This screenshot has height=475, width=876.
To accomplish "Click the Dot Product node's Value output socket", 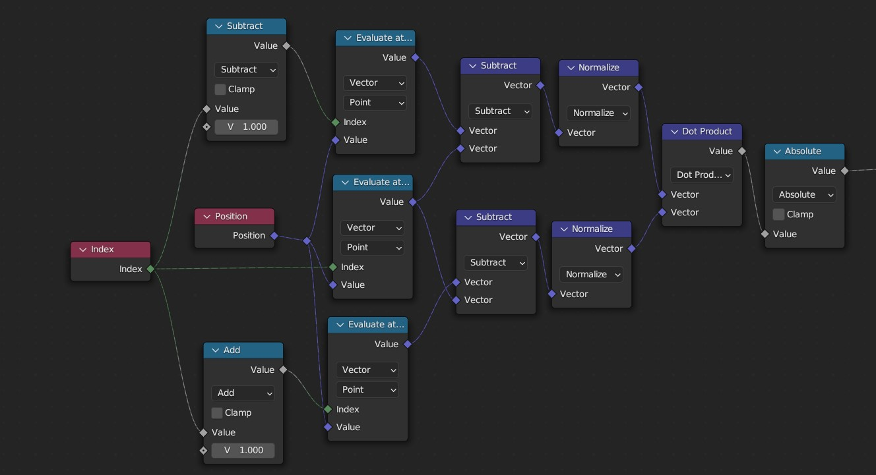I will [742, 151].
